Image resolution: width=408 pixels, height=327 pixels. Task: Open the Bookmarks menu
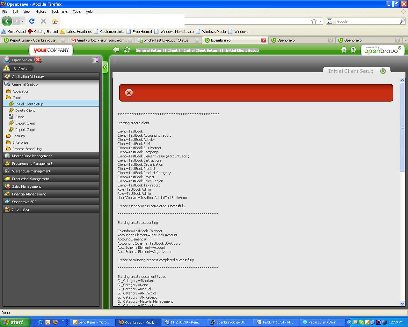pos(60,11)
